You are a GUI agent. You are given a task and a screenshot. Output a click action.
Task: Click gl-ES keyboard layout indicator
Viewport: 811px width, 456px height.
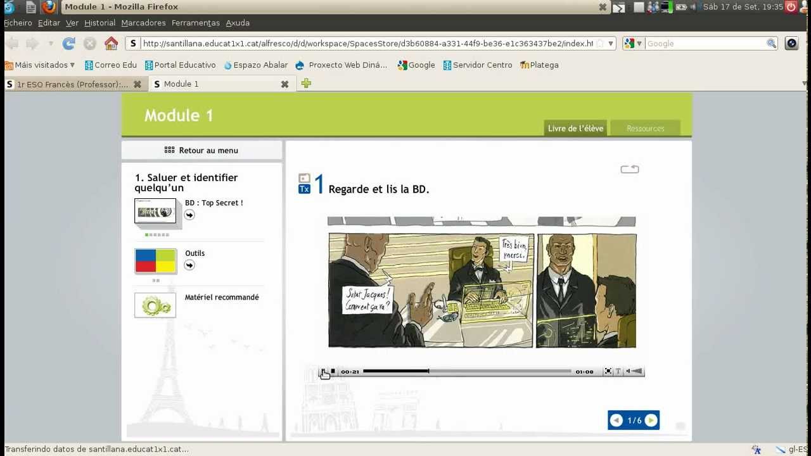point(798,450)
